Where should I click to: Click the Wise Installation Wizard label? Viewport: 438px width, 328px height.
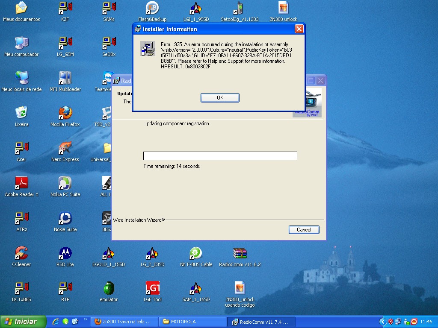pos(139,220)
